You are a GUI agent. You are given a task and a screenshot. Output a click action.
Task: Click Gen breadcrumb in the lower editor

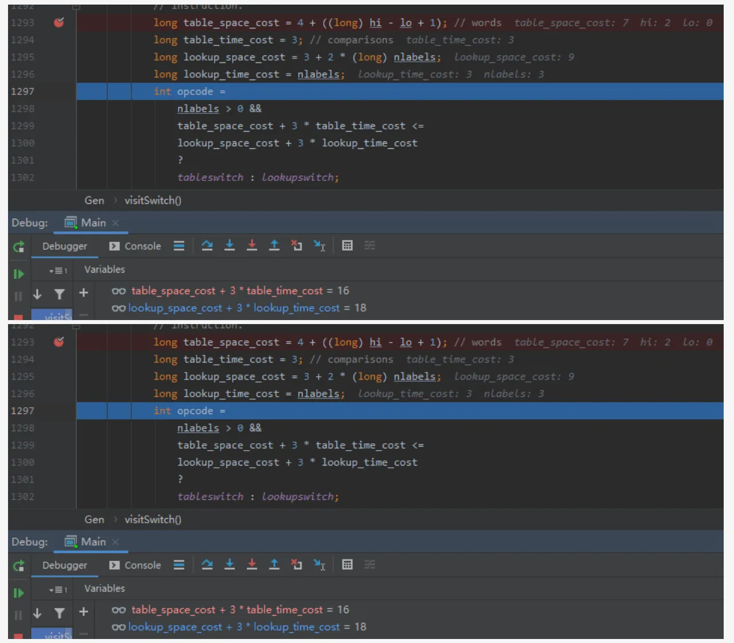click(x=95, y=519)
